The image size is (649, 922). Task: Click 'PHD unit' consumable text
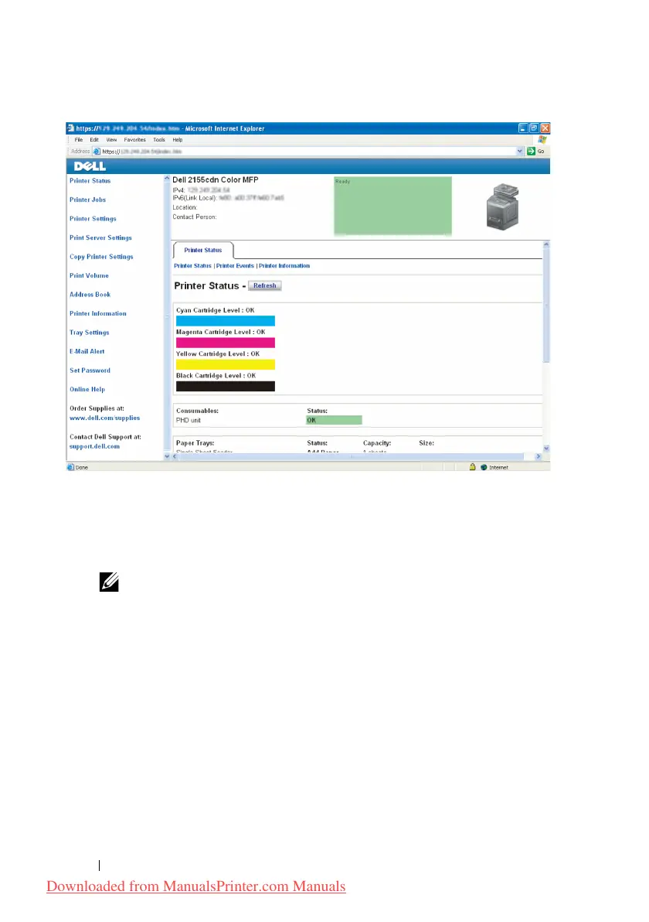(189, 421)
